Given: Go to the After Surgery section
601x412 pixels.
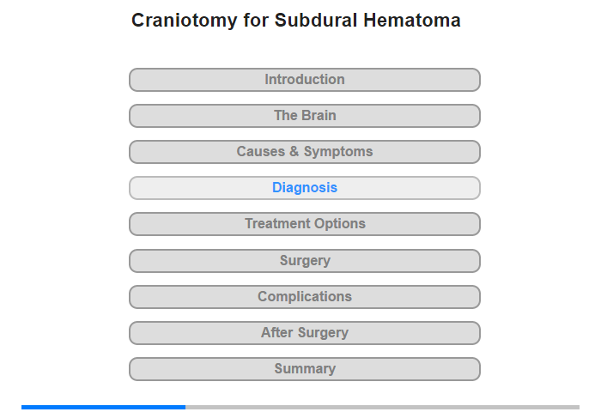Looking at the screenshot, I should click(x=304, y=333).
